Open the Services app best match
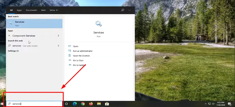The width and height of the screenshot is (235, 107). pyautogui.click(x=34, y=24)
